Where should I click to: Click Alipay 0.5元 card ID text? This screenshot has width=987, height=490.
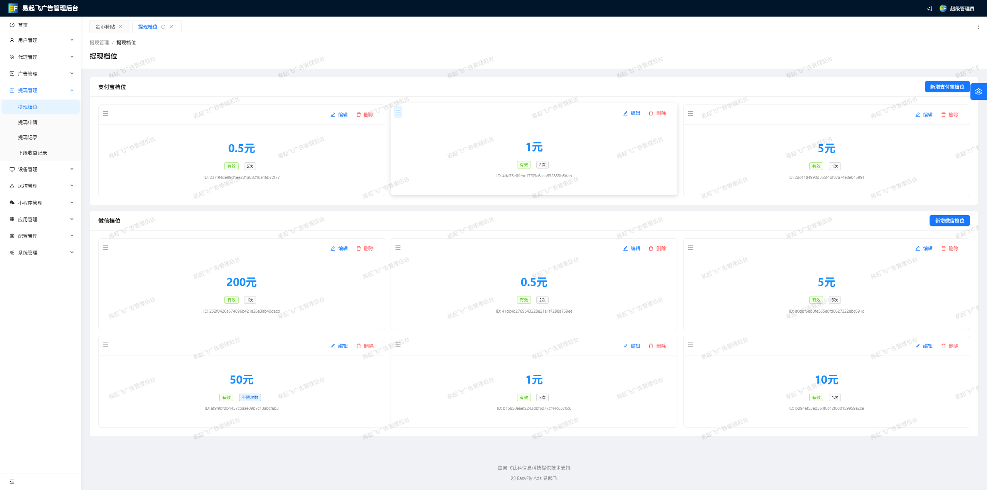pos(242,177)
